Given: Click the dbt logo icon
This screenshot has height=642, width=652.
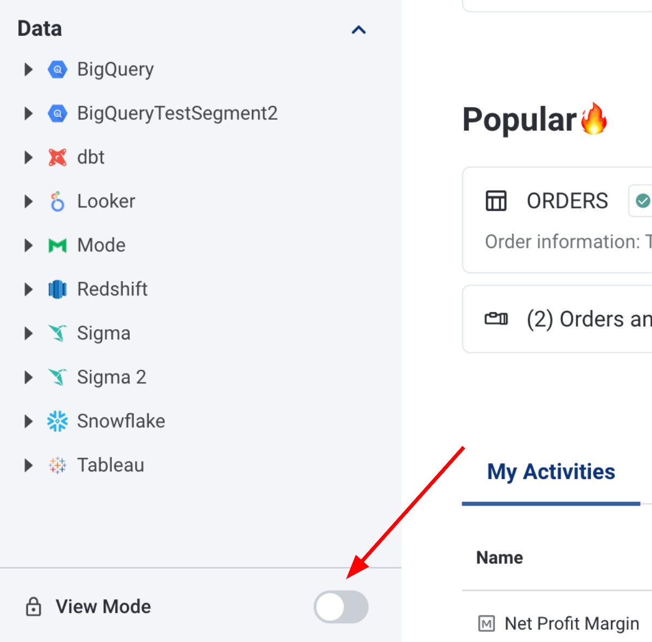Looking at the screenshot, I should coord(57,158).
